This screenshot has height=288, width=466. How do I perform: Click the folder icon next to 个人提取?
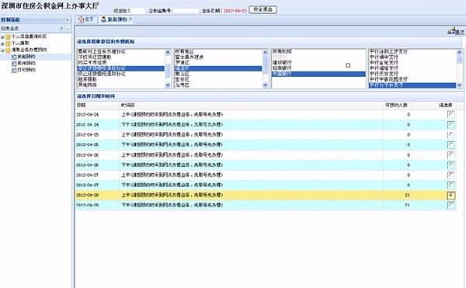(x=9, y=43)
